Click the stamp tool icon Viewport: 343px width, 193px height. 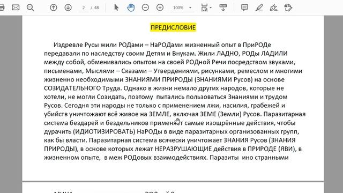pyautogui.click(x=288, y=8)
